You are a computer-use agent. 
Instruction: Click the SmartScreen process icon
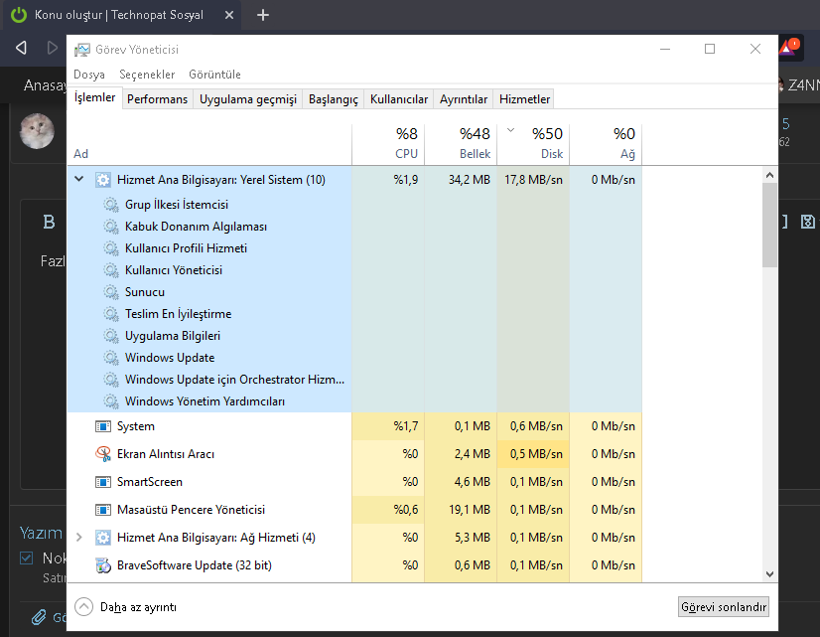pos(102,482)
